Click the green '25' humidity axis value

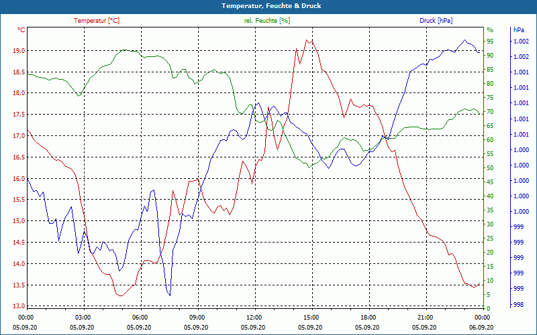(490, 239)
